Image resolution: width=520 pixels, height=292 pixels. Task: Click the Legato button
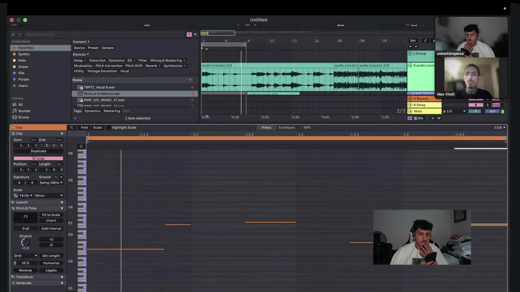[x=51, y=271]
